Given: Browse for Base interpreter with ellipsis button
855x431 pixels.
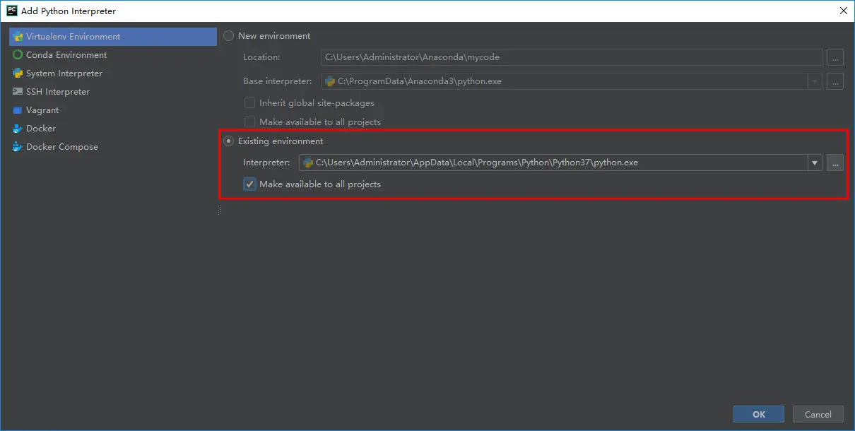Looking at the screenshot, I should pyautogui.click(x=835, y=81).
